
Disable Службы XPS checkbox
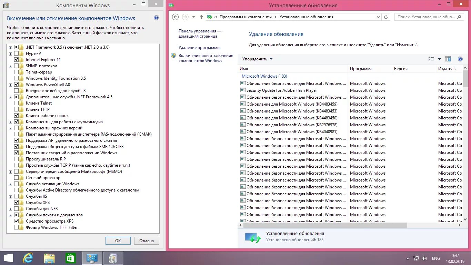click(x=16, y=203)
